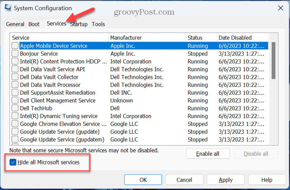This screenshot has width=290, height=190.
Task: Close the System Configuration window
Action: 281,8
